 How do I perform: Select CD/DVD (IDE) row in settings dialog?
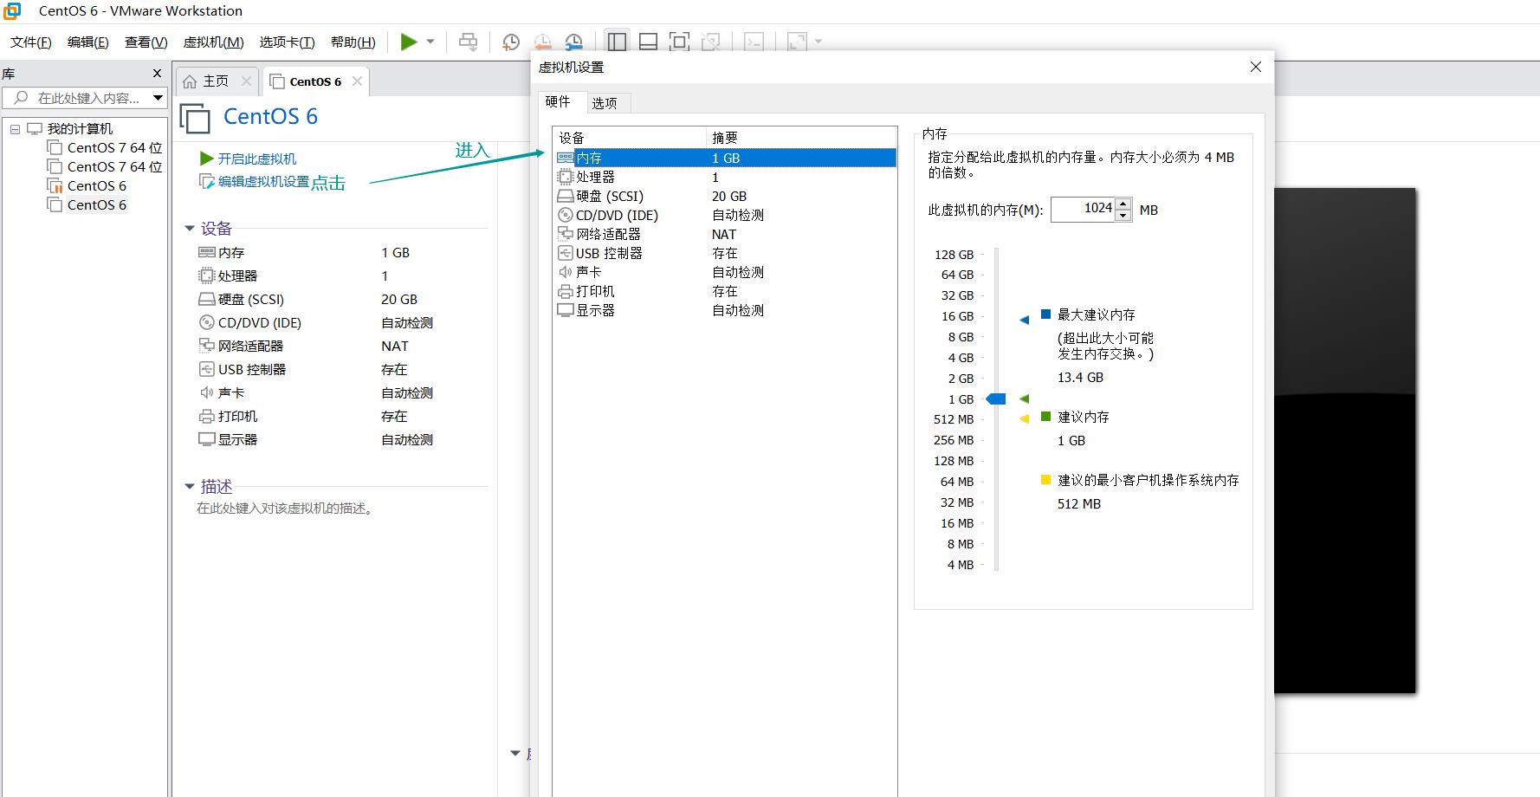click(x=726, y=216)
